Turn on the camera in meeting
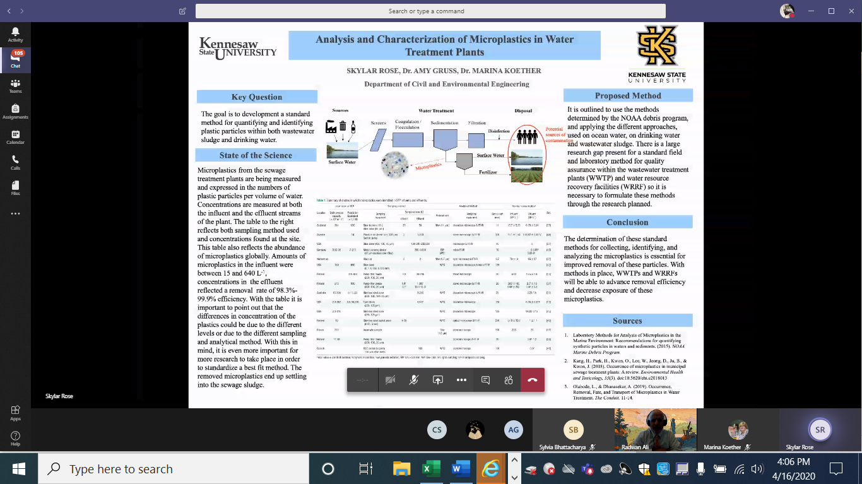The width and height of the screenshot is (862, 484). click(x=390, y=380)
